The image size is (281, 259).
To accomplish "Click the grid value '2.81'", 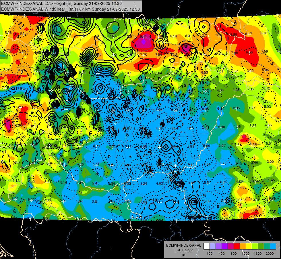I will coord(95,202).
